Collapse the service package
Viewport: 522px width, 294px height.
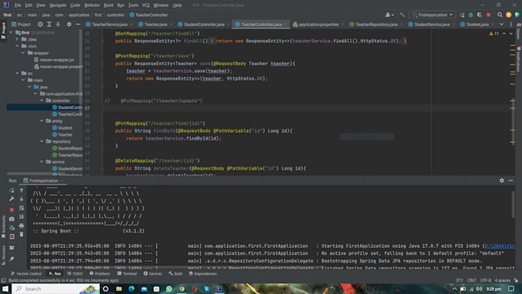pos(41,161)
